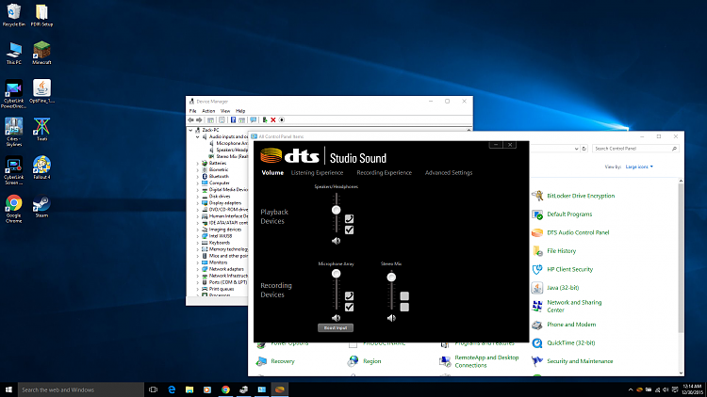
Task: Click the Control Panel vertical scrollbar
Action: [681, 257]
